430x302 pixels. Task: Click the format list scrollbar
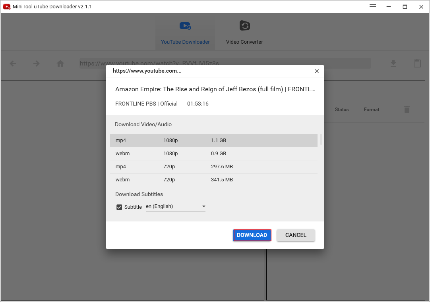[321, 140]
